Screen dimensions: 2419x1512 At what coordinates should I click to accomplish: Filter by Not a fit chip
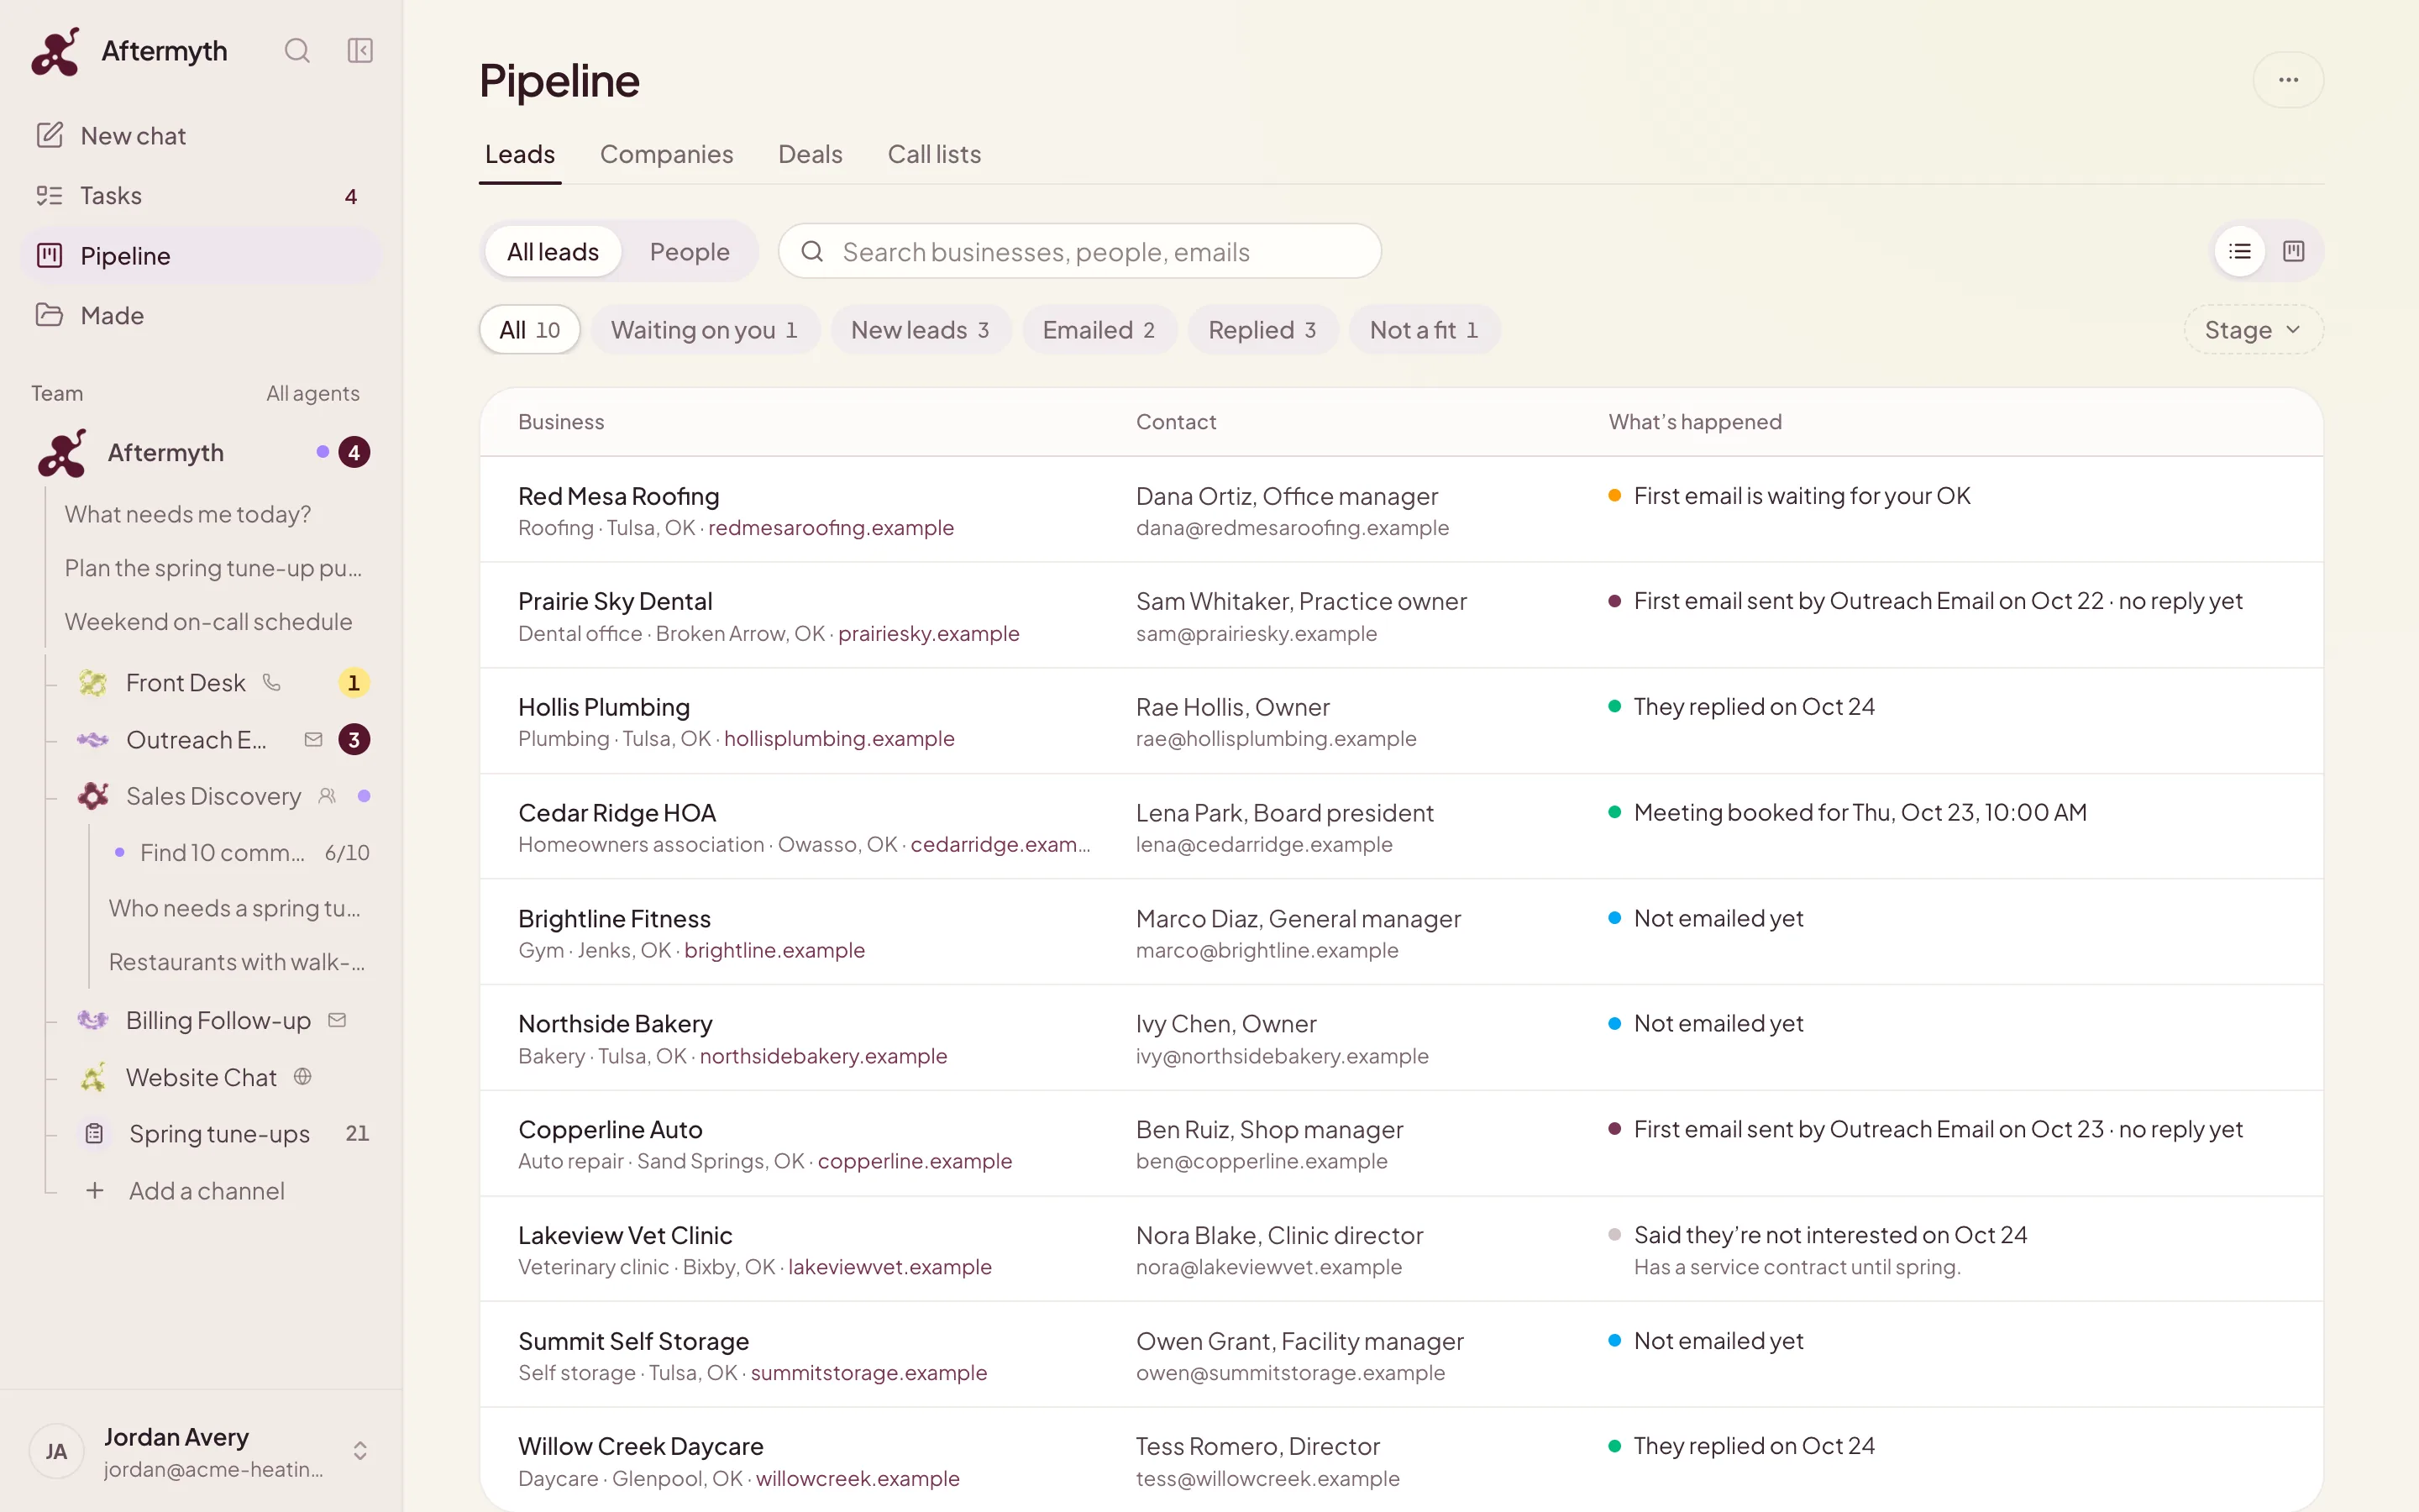(x=1425, y=330)
